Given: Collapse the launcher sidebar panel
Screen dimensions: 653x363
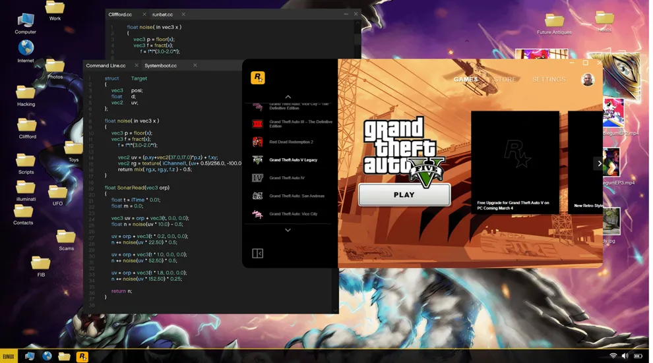Looking at the screenshot, I should [x=257, y=253].
